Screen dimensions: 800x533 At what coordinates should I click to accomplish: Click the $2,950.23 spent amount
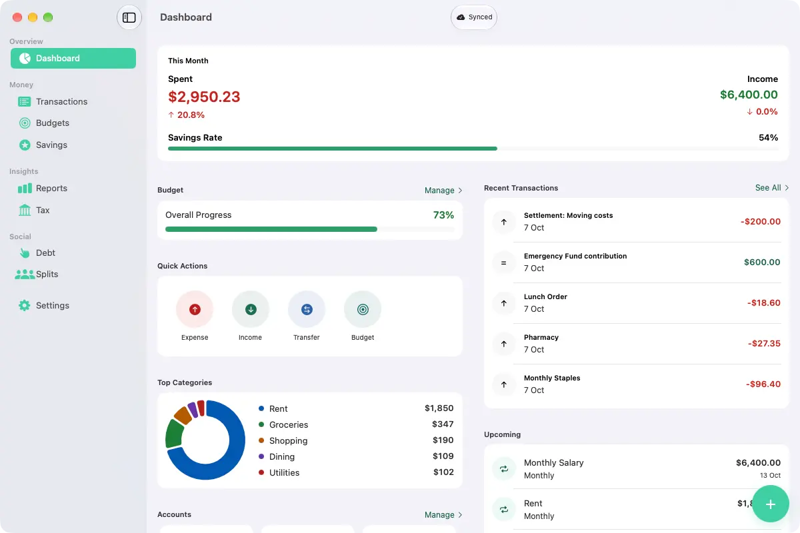pos(204,97)
